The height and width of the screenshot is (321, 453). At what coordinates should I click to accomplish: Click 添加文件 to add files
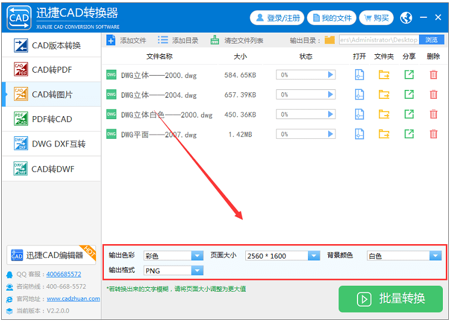[127, 40]
